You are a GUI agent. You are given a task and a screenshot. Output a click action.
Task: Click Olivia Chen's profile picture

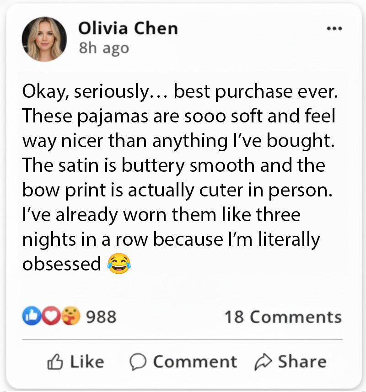click(44, 39)
